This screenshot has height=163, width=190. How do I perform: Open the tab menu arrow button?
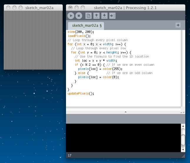(x=178, y=25)
